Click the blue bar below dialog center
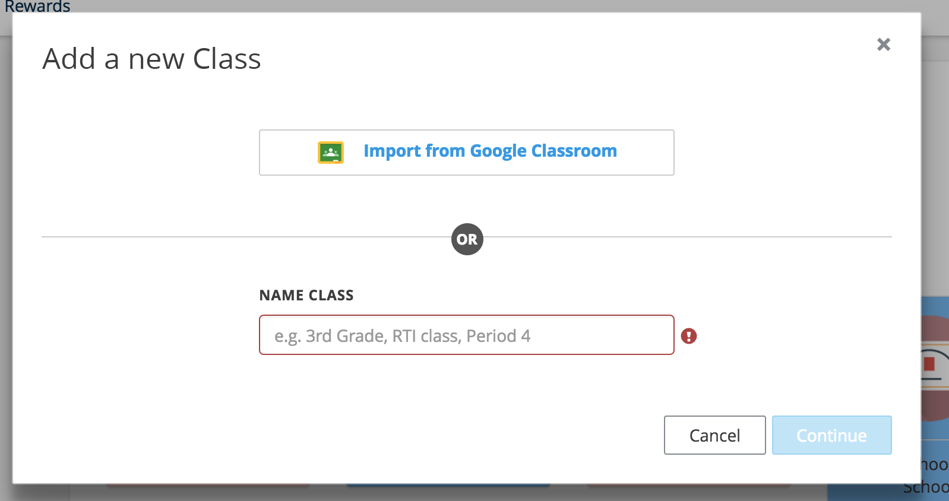Screen dimensions: 949x501 [448, 486]
